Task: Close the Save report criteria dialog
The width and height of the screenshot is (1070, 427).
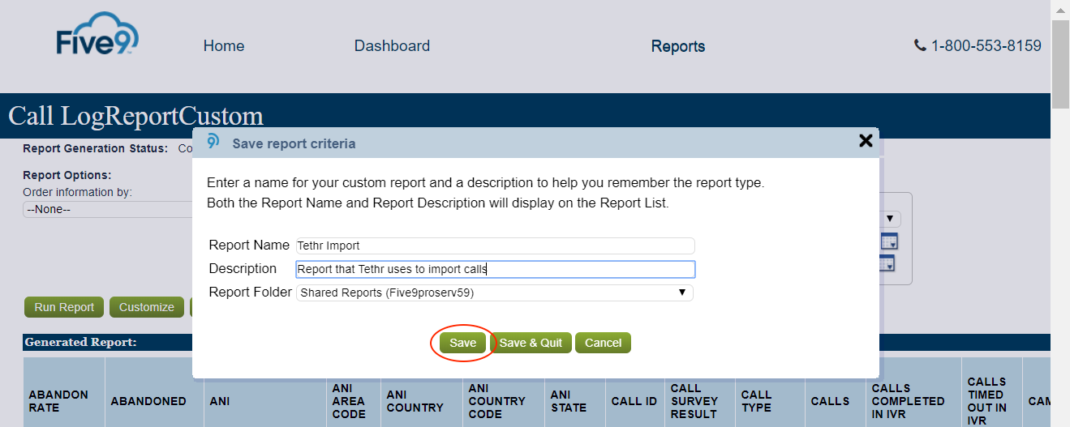Action: click(866, 141)
